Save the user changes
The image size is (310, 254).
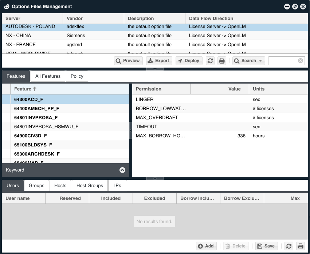coord(266,246)
